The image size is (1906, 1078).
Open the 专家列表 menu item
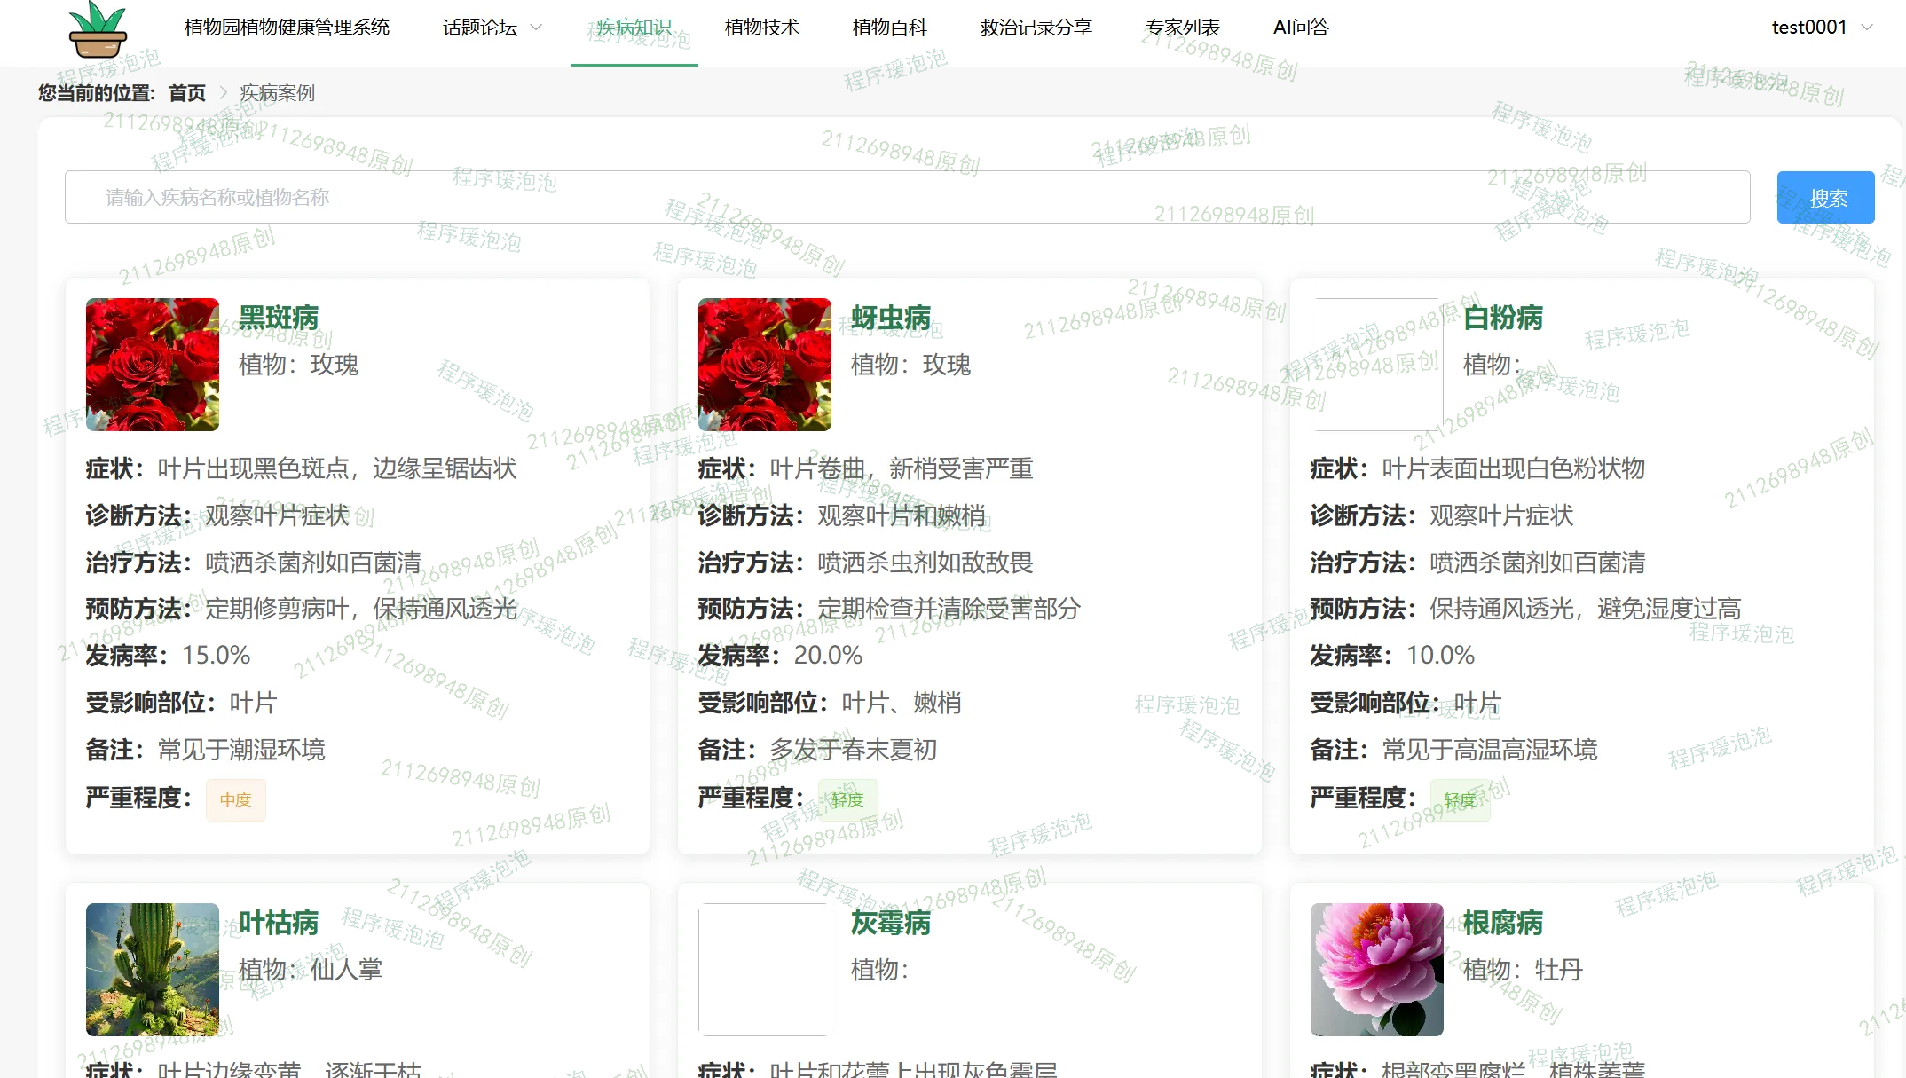pyautogui.click(x=1182, y=28)
